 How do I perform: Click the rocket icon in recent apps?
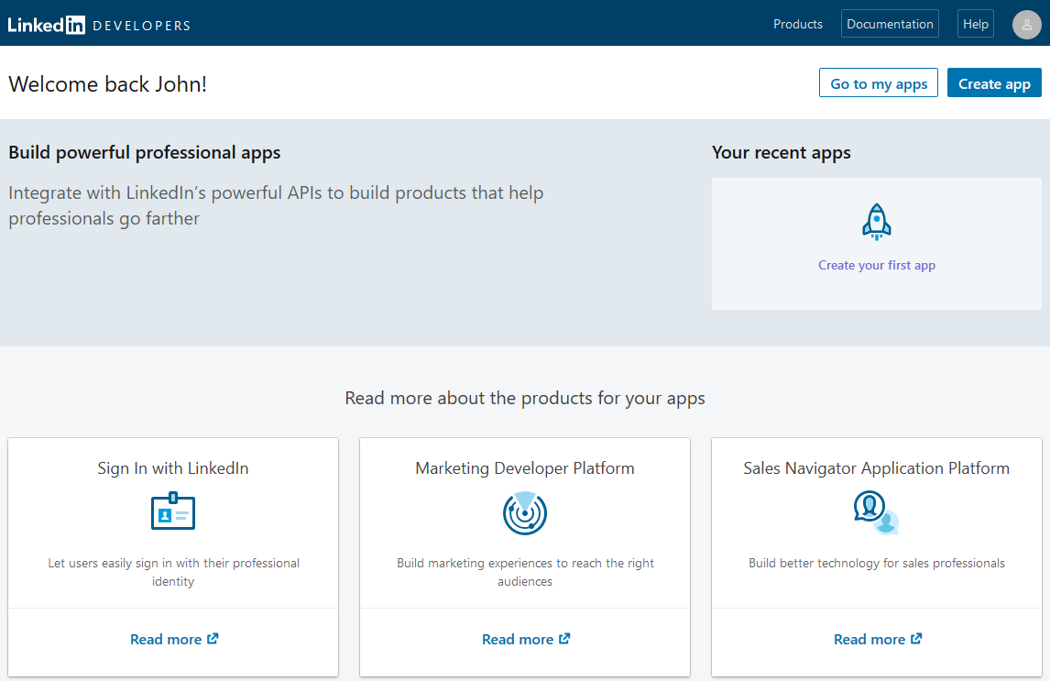click(877, 223)
